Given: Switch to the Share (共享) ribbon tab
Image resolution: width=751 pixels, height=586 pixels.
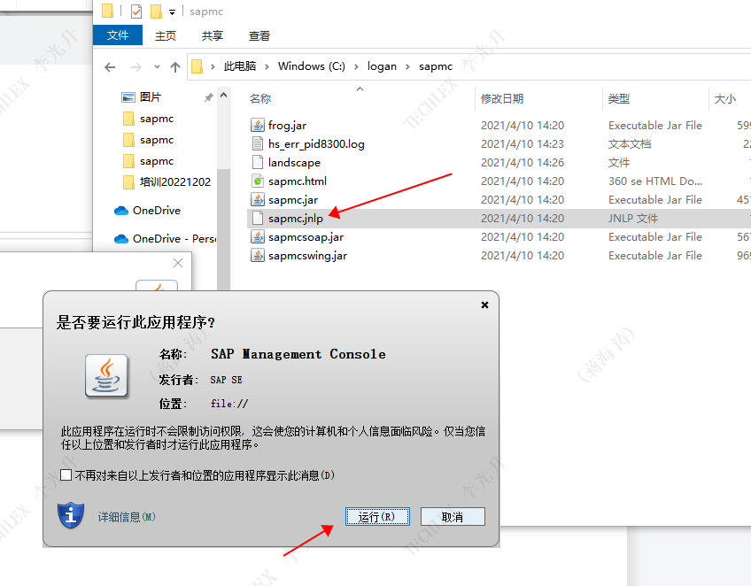Looking at the screenshot, I should click(x=213, y=35).
